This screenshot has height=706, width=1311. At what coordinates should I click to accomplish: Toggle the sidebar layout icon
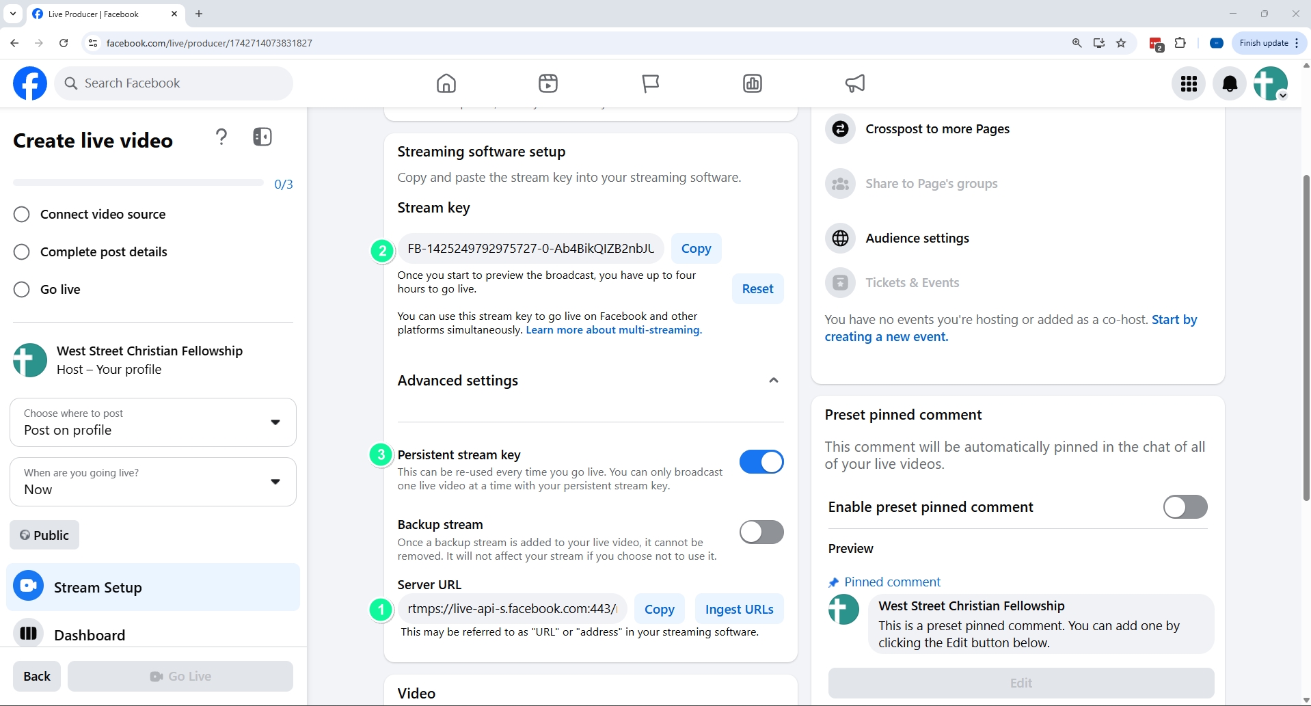pos(262,137)
